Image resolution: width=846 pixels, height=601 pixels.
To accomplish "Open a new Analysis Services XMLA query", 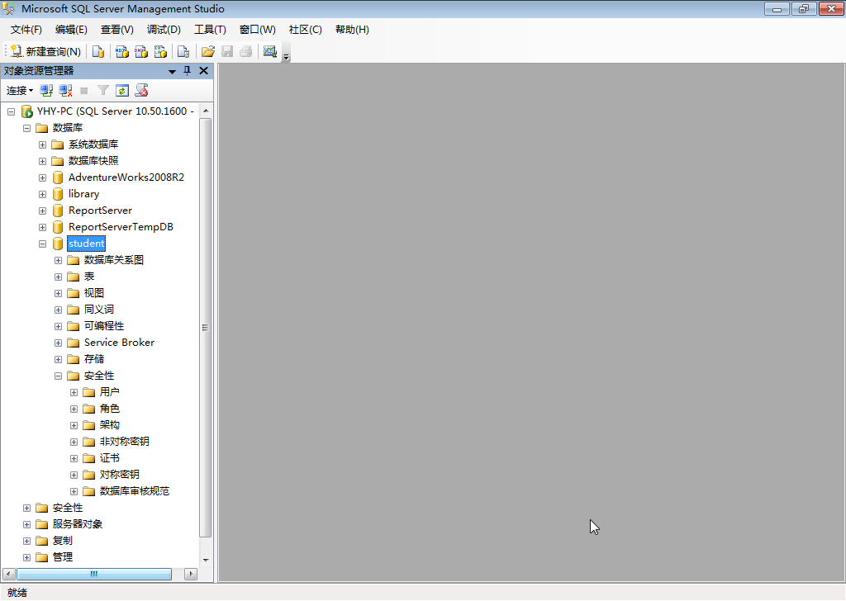I will [160, 52].
